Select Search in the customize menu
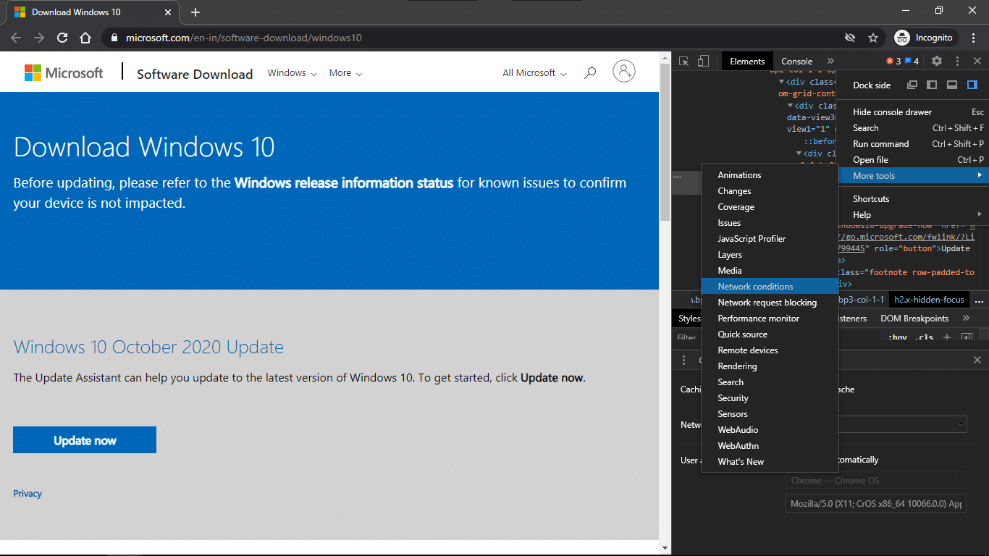The height and width of the screenshot is (556, 989). [914, 128]
